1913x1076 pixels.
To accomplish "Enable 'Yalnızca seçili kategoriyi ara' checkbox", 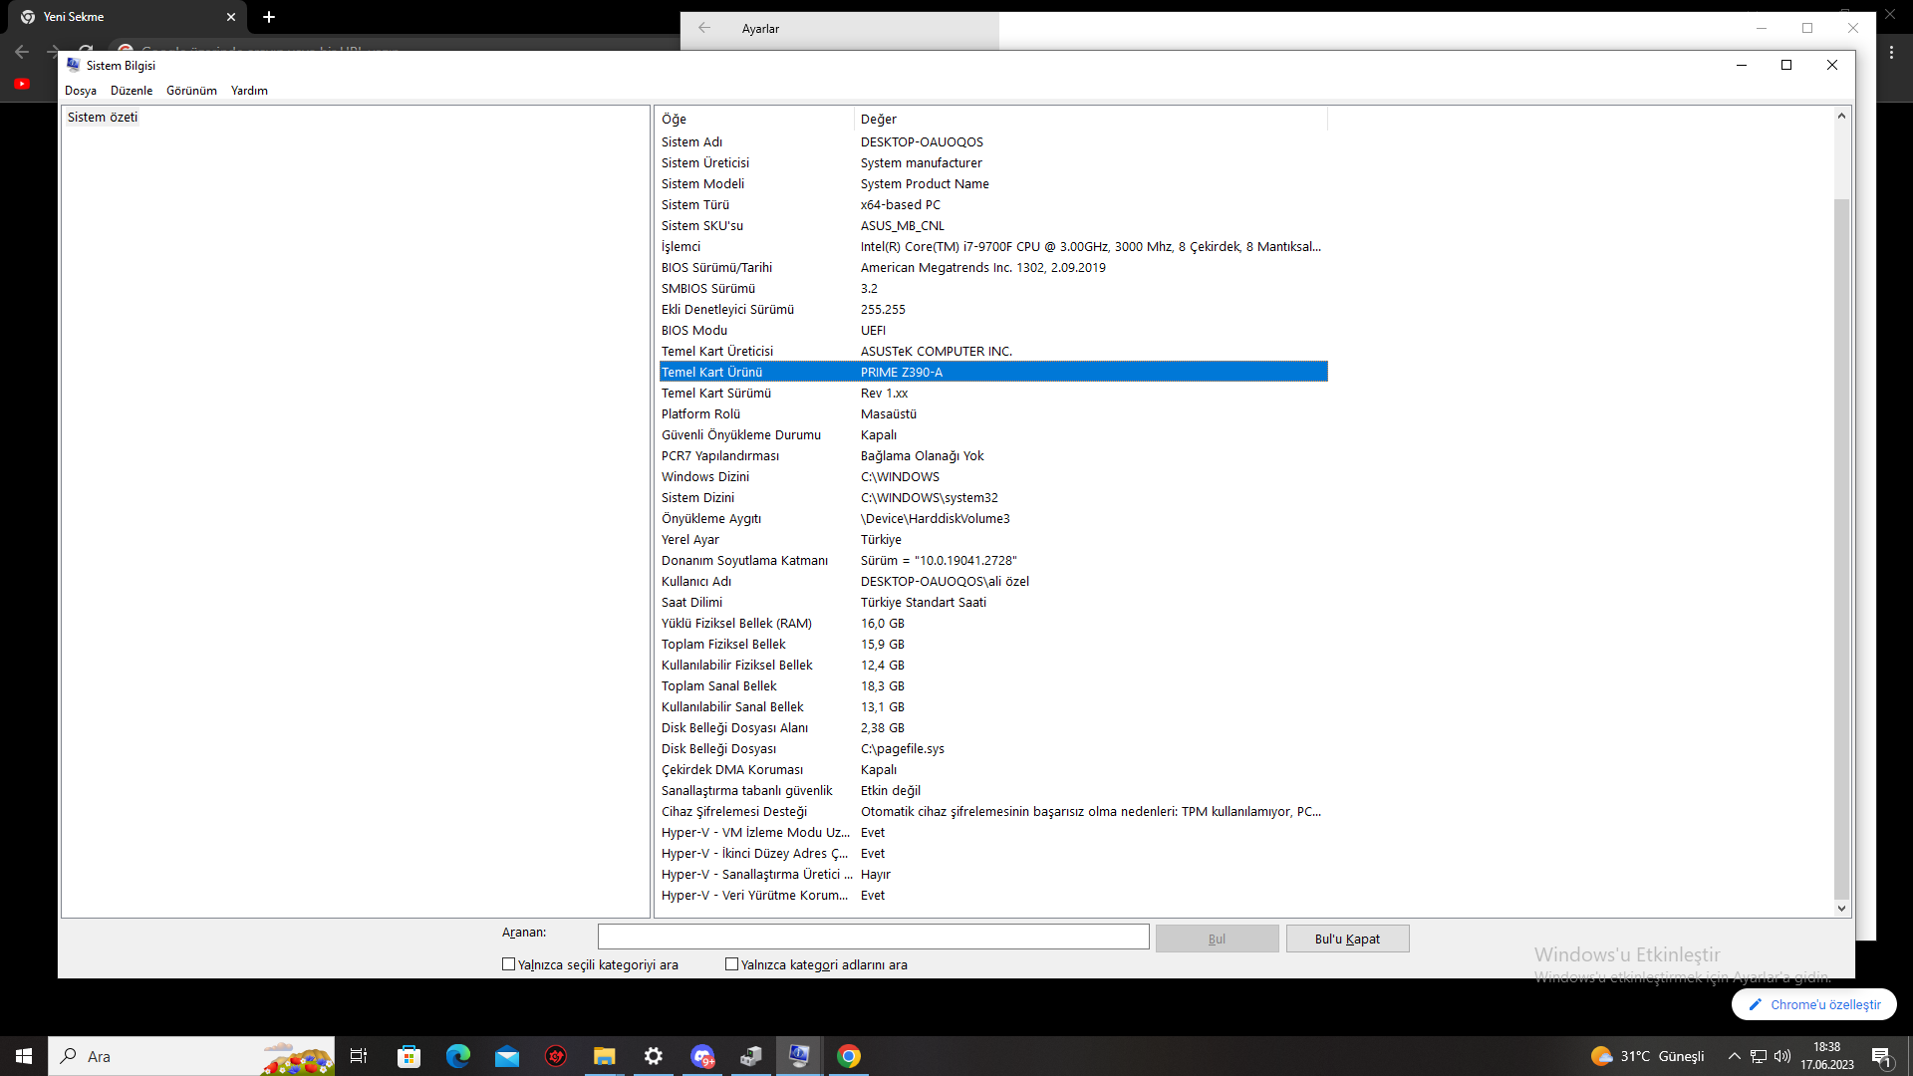I will [x=509, y=964].
